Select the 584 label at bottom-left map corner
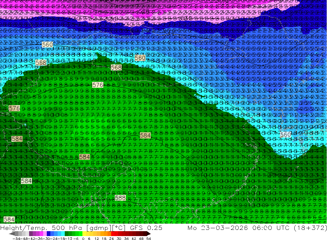Image resolution: width=327 pixels, height=240 pixels. pos(9,219)
